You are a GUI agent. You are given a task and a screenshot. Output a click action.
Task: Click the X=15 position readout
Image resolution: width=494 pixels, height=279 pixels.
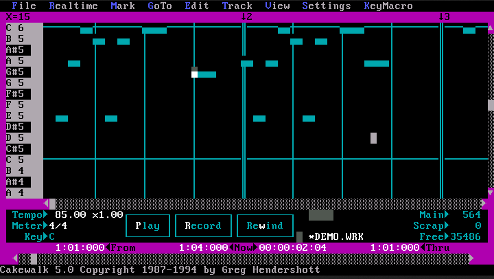click(19, 16)
